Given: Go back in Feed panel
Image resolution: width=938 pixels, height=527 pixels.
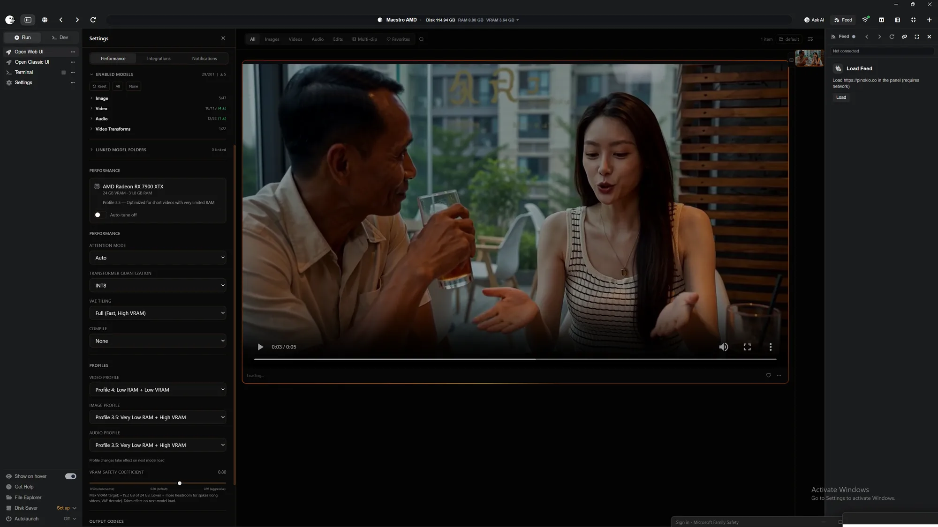Looking at the screenshot, I should 867,37.
